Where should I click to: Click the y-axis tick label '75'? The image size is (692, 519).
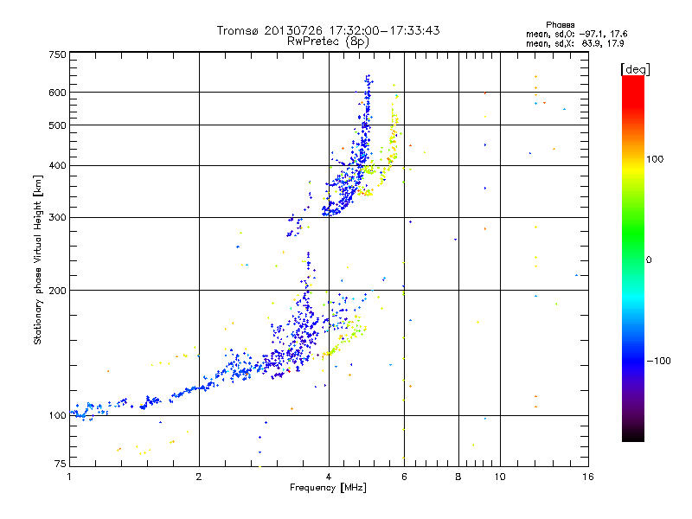[61, 464]
